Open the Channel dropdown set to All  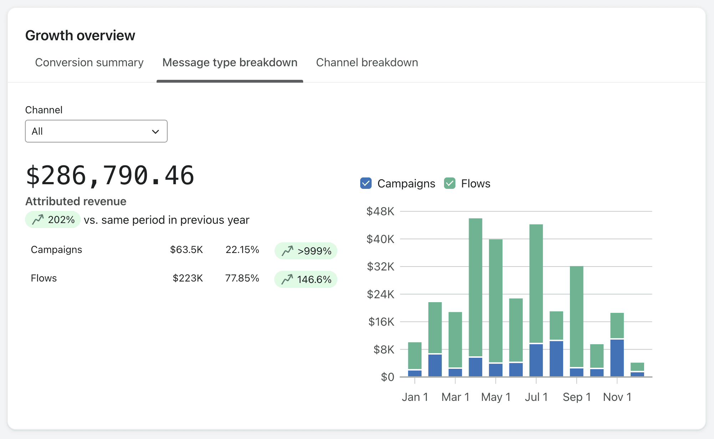click(x=96, y=131)
